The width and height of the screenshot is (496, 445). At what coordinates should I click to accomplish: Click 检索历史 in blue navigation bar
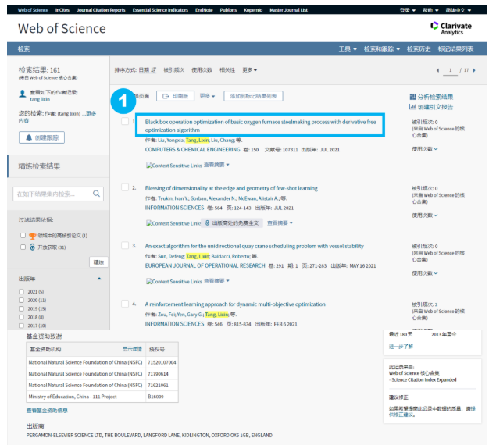pos(419,49)
